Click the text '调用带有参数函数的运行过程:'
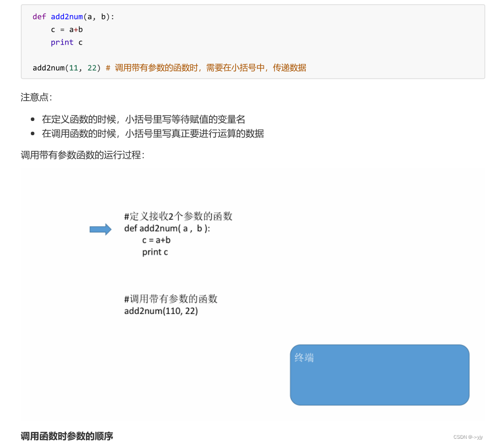 (83, 155)
